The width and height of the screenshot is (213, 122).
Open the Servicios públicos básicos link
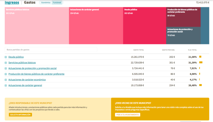pos(22,62)
